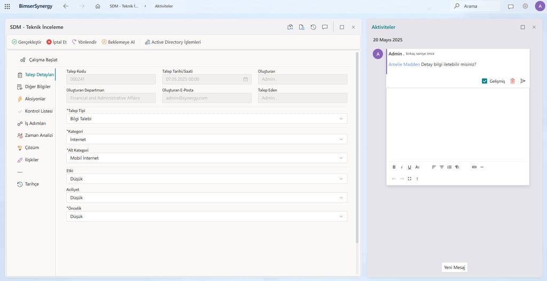Open the Aciliyet dropdown
547x281 pixels.
[x=207, y=198]
